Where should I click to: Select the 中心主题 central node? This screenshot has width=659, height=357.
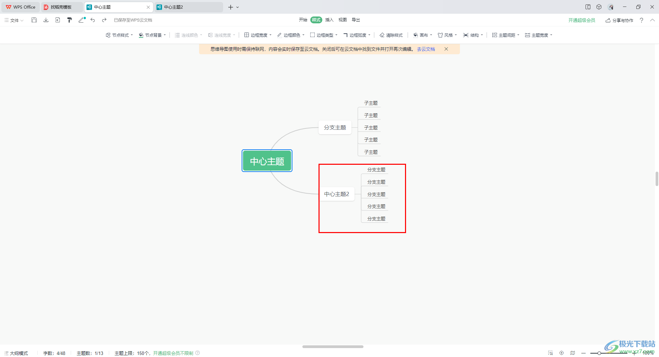pyautogui.click(x=267, y=161)
